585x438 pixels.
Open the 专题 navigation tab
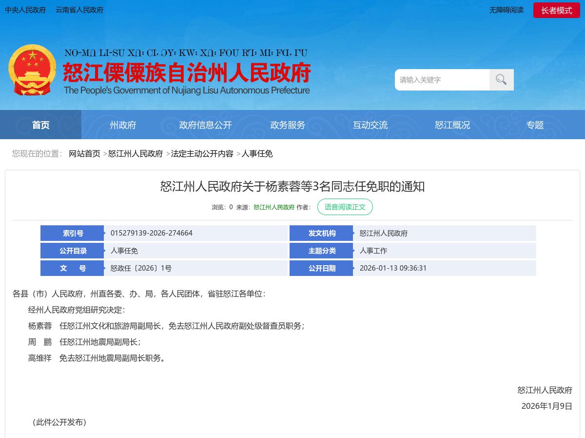tap(535, 125)
